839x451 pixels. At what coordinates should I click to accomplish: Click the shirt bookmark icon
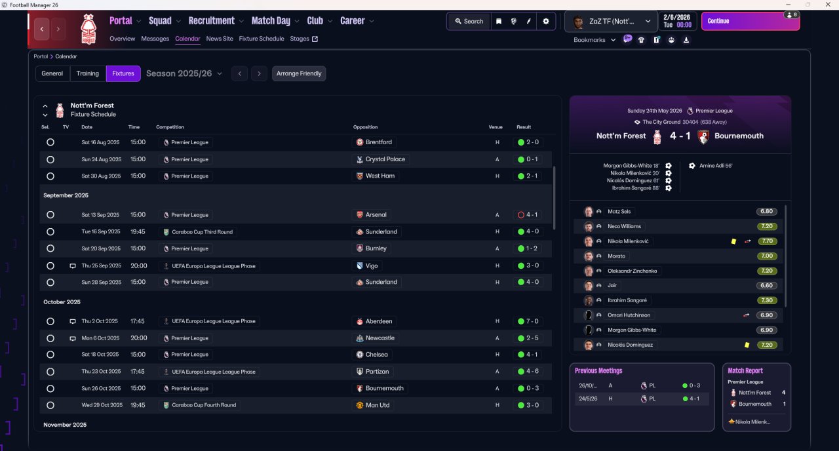coord(642,40)
